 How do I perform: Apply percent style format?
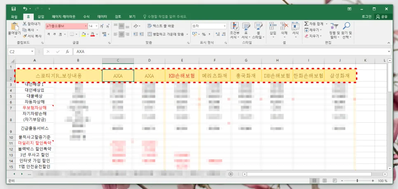[204, 34]
